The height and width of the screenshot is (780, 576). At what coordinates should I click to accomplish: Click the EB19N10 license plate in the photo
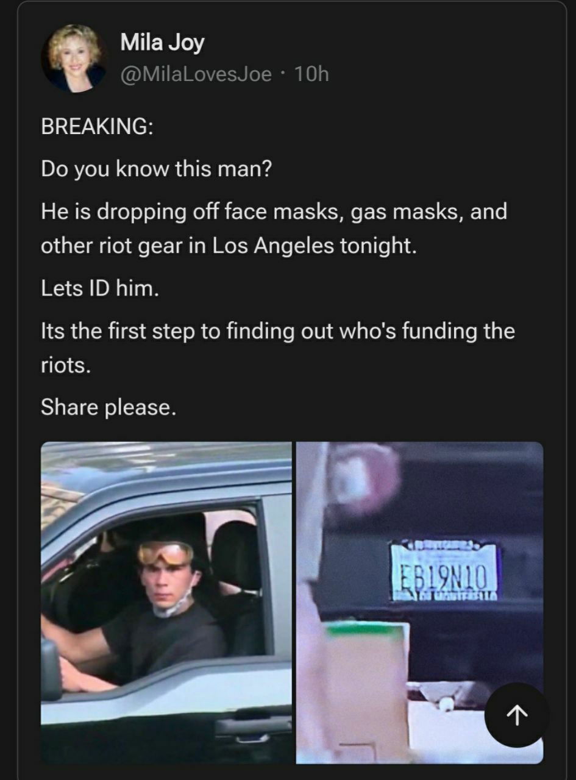443,571
